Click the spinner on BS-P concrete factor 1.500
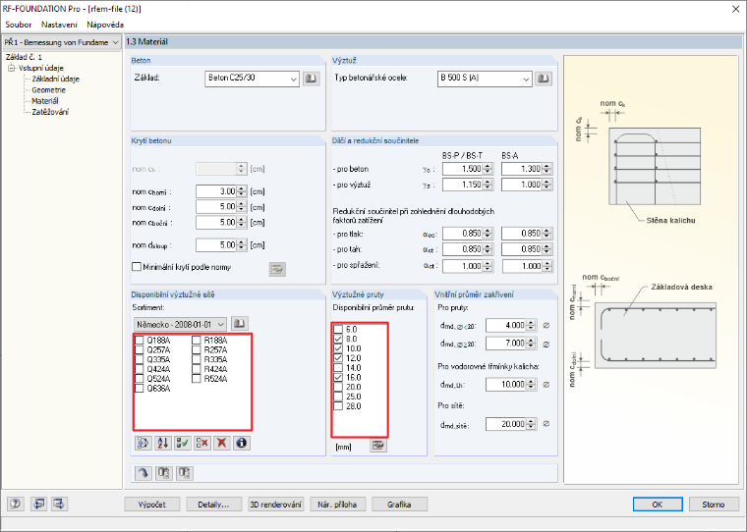 (488, 169)
